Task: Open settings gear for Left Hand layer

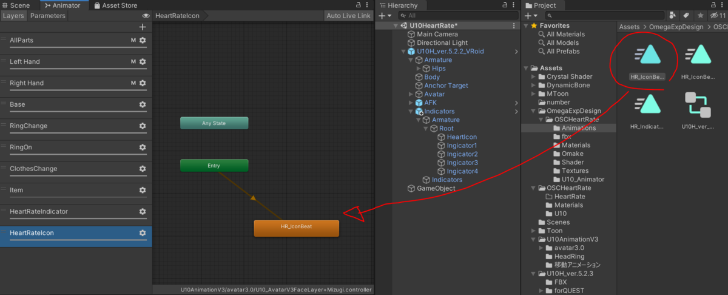Action: (x=143, y=61)
